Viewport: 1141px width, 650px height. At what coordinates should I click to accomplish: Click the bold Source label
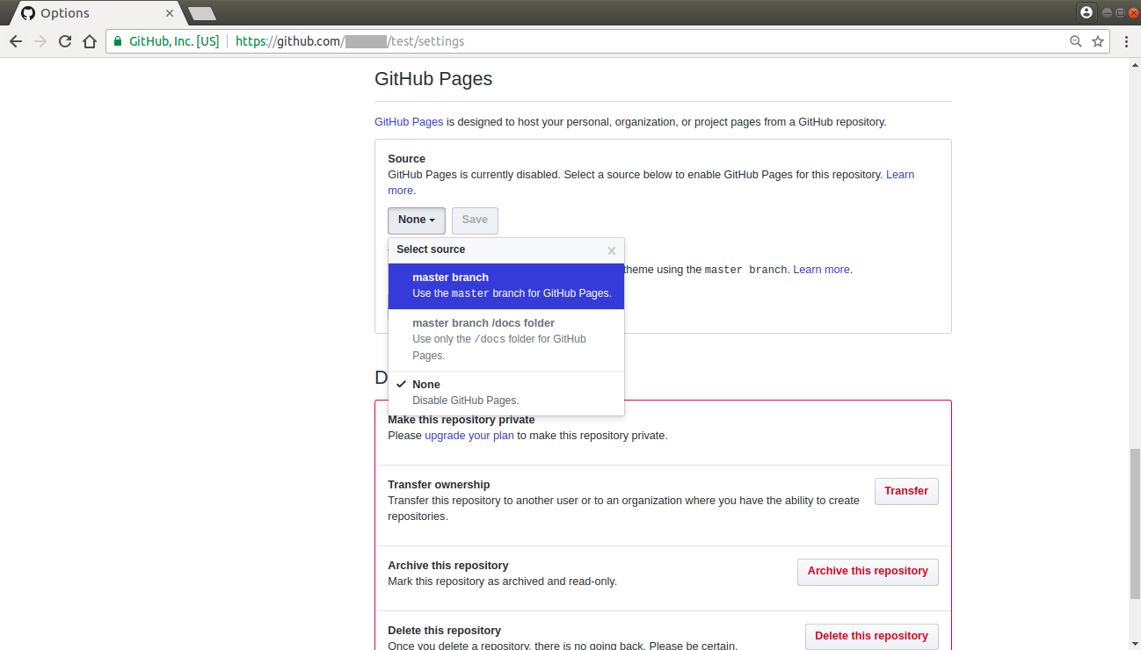(406, 159)
